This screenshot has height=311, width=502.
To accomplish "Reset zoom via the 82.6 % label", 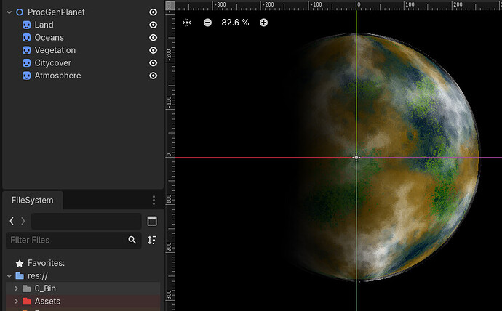I will pyautogui.click(x=235, y=23).
